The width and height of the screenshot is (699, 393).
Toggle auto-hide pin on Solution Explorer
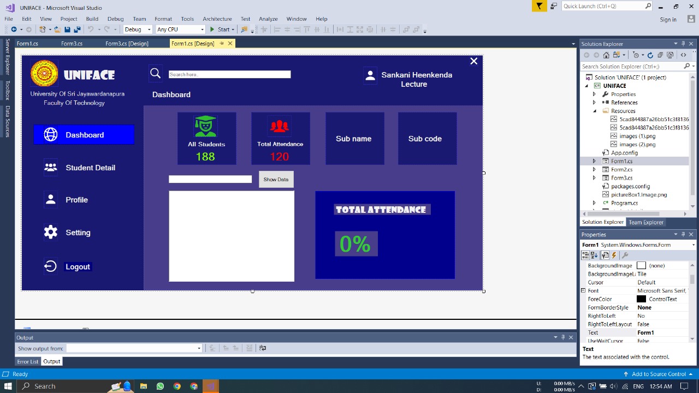683,44
